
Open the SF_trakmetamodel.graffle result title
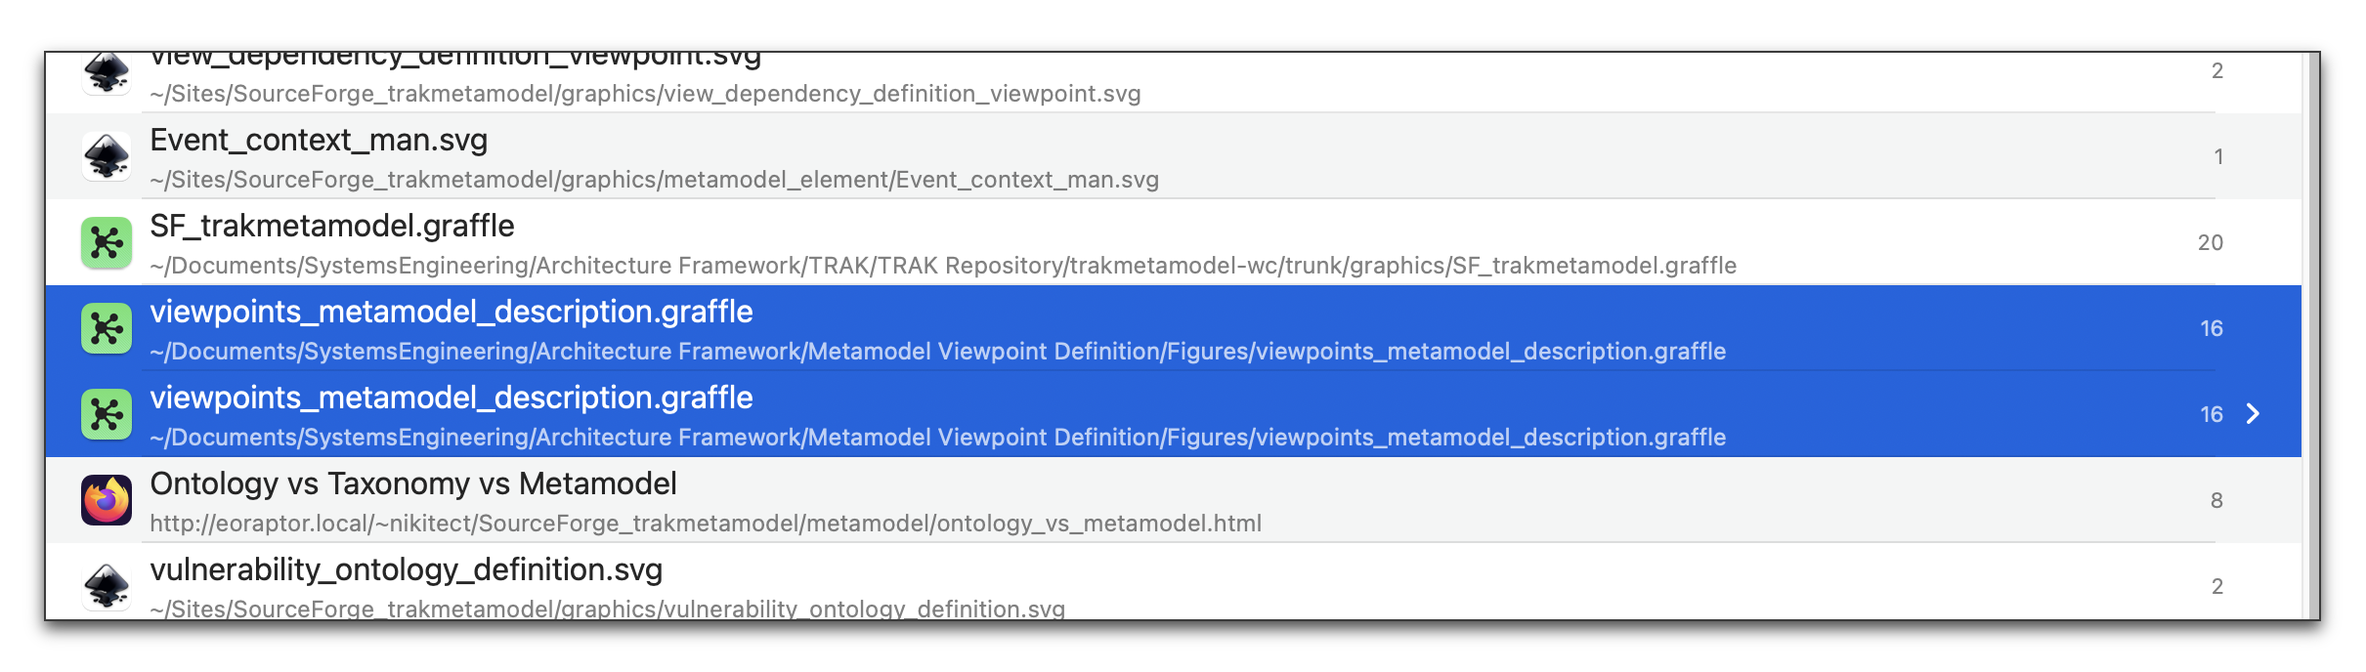point(332,227)
